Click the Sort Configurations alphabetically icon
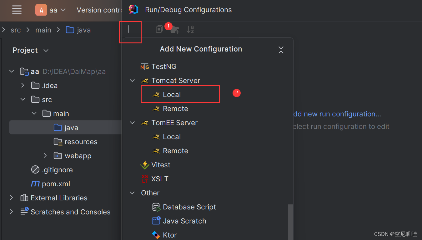 pyautogui.click(x=190, y=29)
